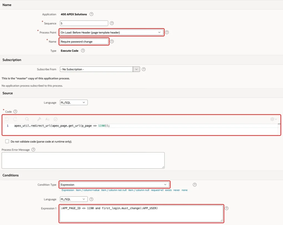Open help for Process Error Message

tap(33, 150)
